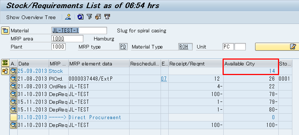
Task: Click available quantity 100- in last row
Action: (251, 125)
